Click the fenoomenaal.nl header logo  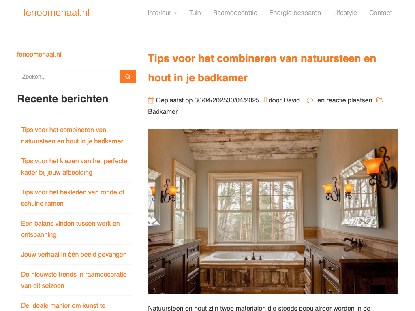click(56, 13)
